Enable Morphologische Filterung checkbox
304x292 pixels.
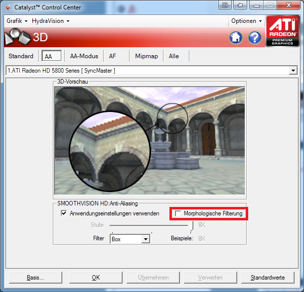[x=178, y=213]
